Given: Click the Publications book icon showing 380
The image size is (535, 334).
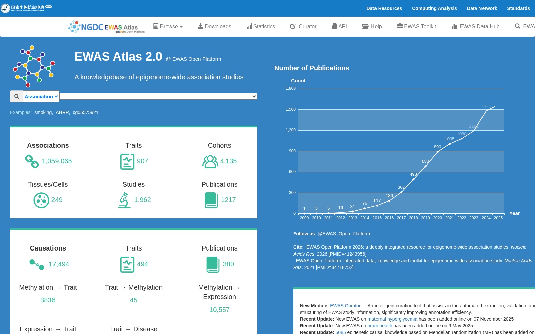Looking at the screenshot, I should point(213,264).
